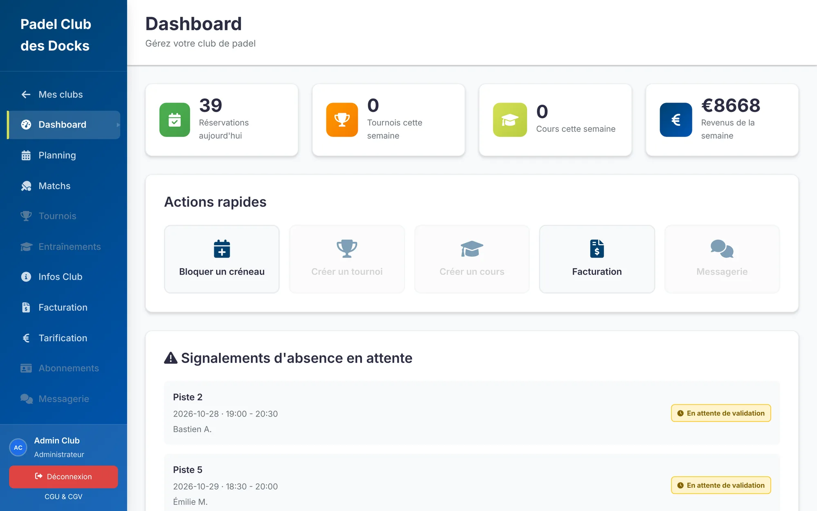Click the 39 reservations count
Viewport: 817px width, 511px height.
211,105
